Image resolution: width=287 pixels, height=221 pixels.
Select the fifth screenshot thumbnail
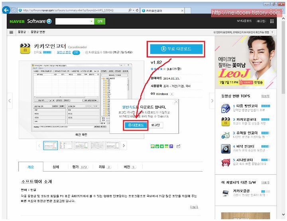click(x=113, y=146)
